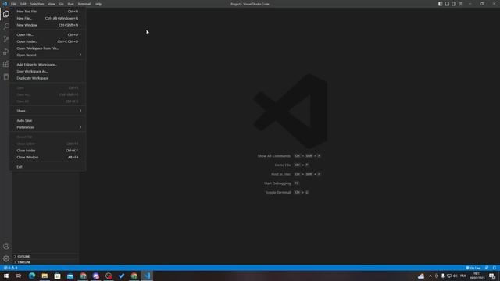Expand the Open Recent submenu
This screenshot has height=281, width=500.
coord(48,55)
